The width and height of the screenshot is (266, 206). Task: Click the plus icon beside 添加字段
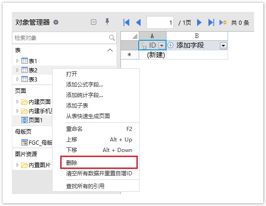(170, 45)
